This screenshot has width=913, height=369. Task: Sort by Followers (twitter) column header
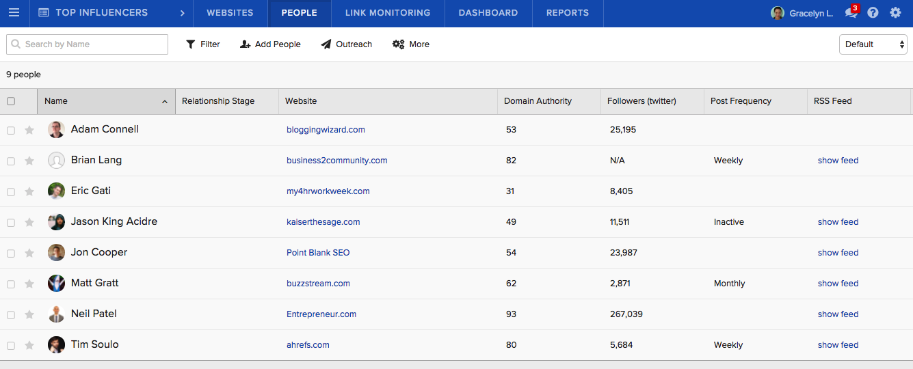pyautogui.click(x=652, y=101)
